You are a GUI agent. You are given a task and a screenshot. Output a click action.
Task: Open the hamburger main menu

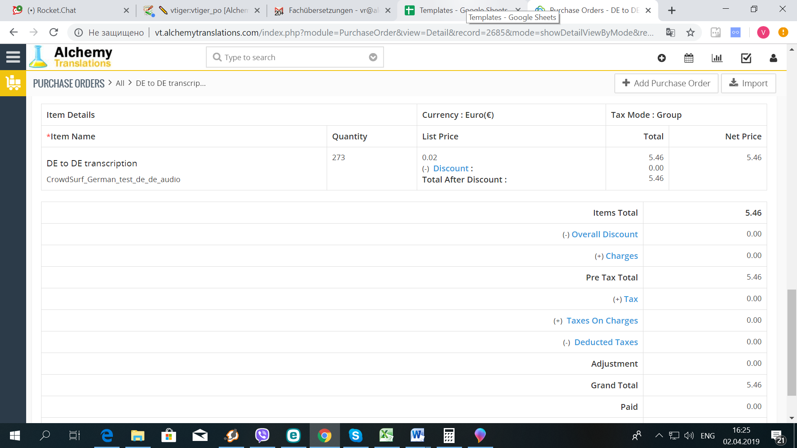(13, 57)
